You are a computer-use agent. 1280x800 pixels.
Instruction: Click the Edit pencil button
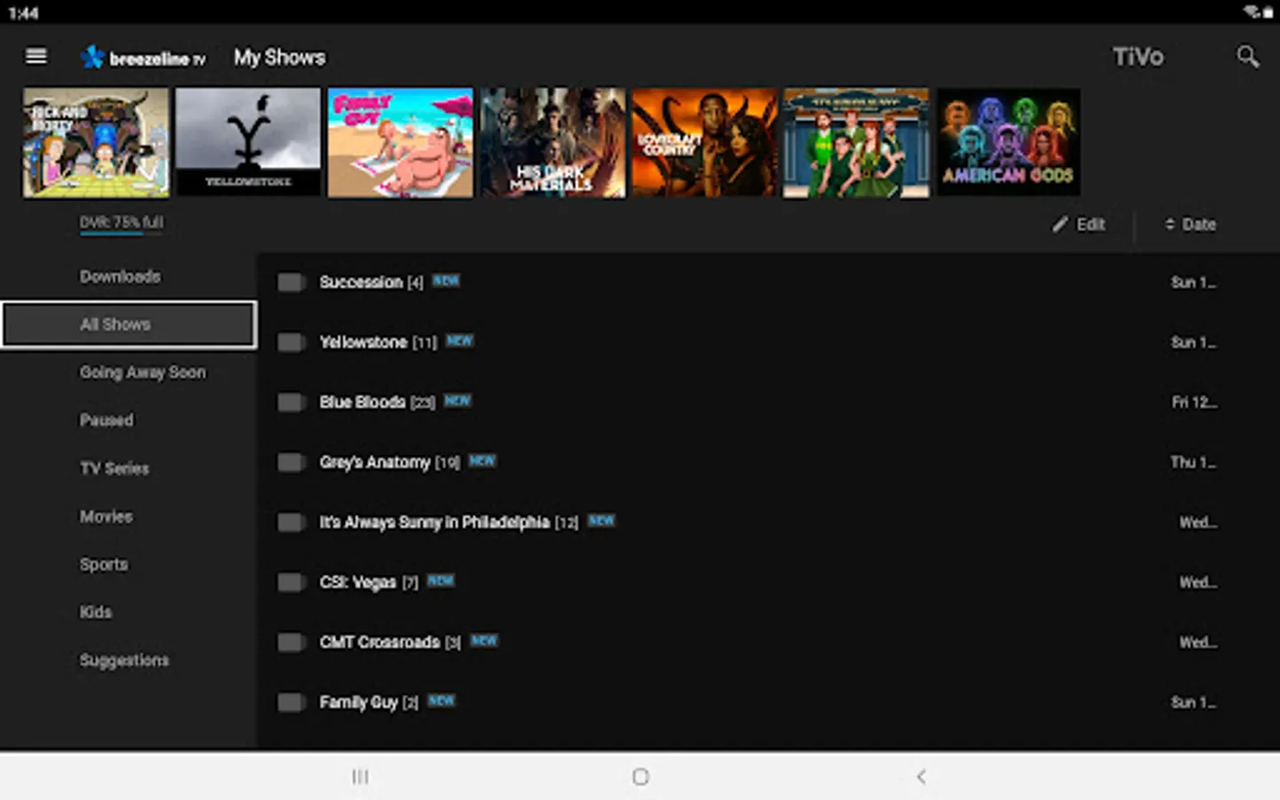tap(1078, 225)
